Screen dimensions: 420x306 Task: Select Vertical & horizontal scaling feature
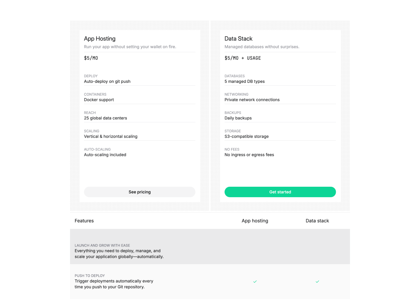[111, 136]
